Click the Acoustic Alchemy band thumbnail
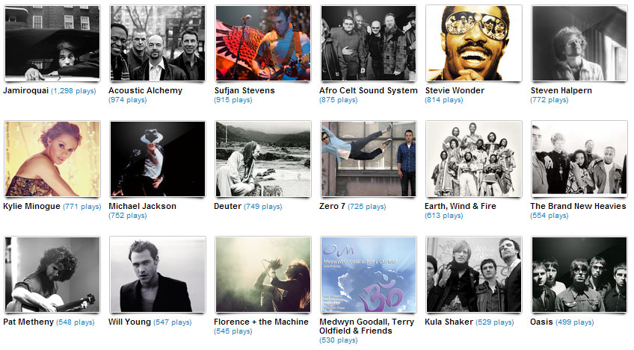The width and height of the screenshot is (634, 350). (x=157, y=43)
